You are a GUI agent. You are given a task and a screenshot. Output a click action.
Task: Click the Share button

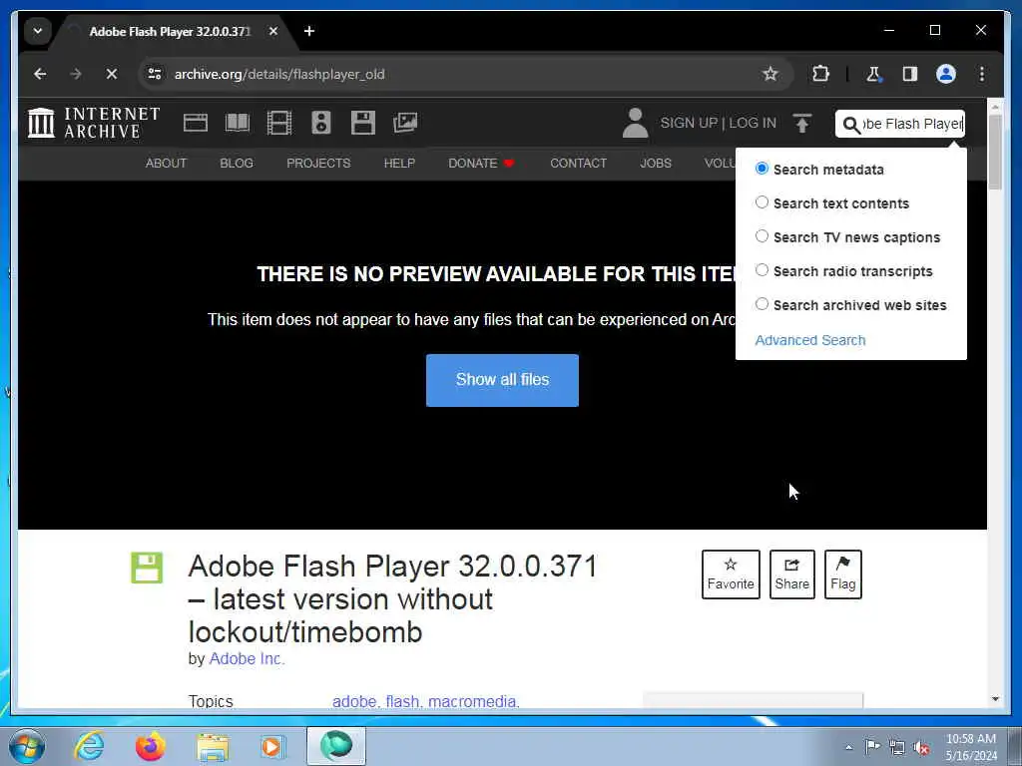[791, 574]
